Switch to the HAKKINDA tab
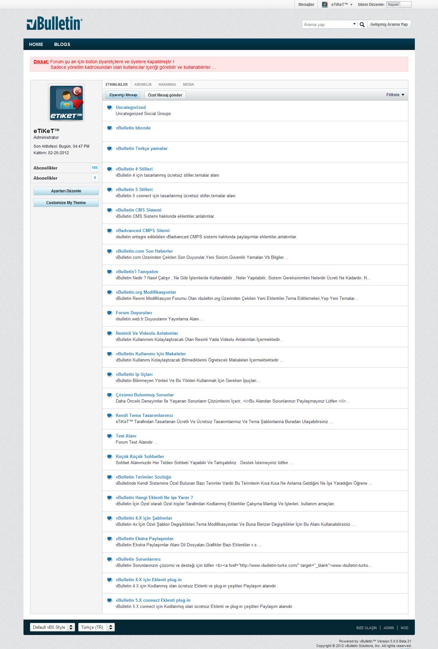This screenshot has width=438, height=649. (x=167, y=84)
